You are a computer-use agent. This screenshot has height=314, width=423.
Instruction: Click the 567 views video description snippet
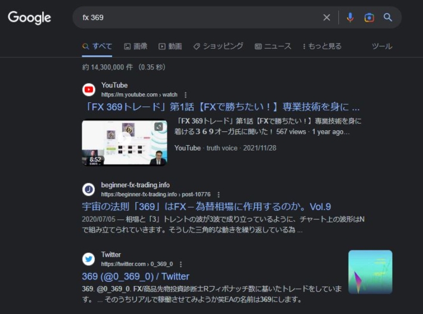point(268,126)
